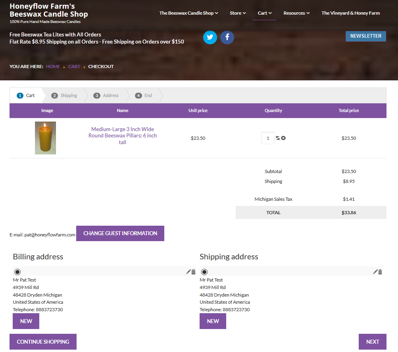Open the Facebook social link icon
The height and width of the screenshot is (352, 398).
[x=227, y=38]
